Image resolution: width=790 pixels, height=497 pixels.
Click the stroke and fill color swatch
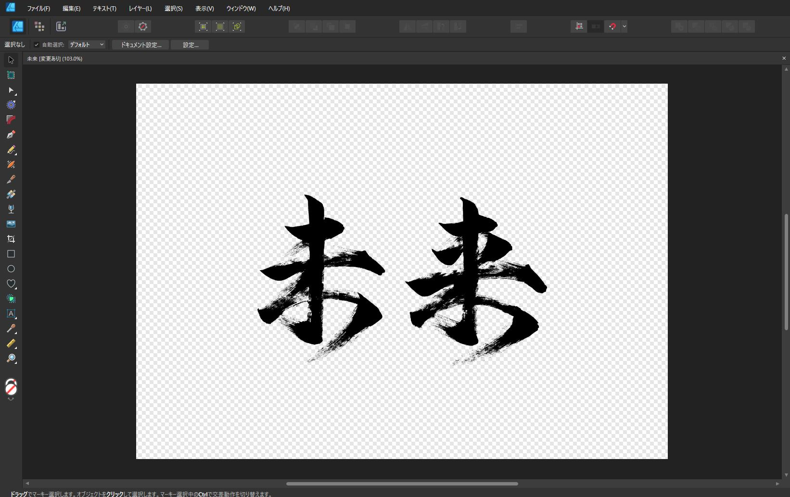[x=11, y=386]
